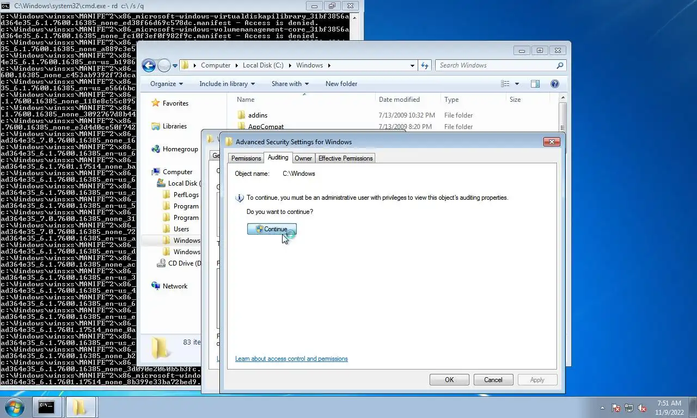697x418 pixels.
Task: Click the information icon in the Auditing message
Action: [x=240, y=198]
